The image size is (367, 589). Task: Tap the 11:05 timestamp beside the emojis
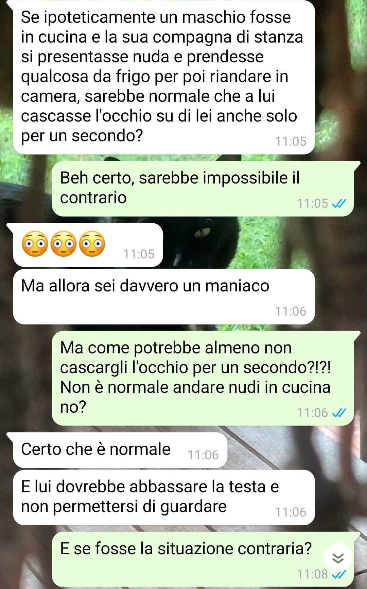tap(139, 254)
